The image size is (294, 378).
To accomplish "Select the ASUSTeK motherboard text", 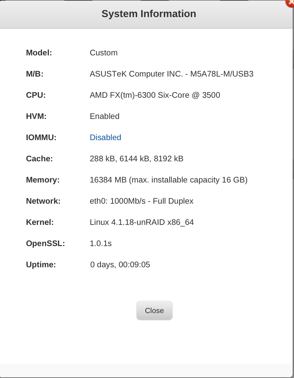I will click(171, 74).
